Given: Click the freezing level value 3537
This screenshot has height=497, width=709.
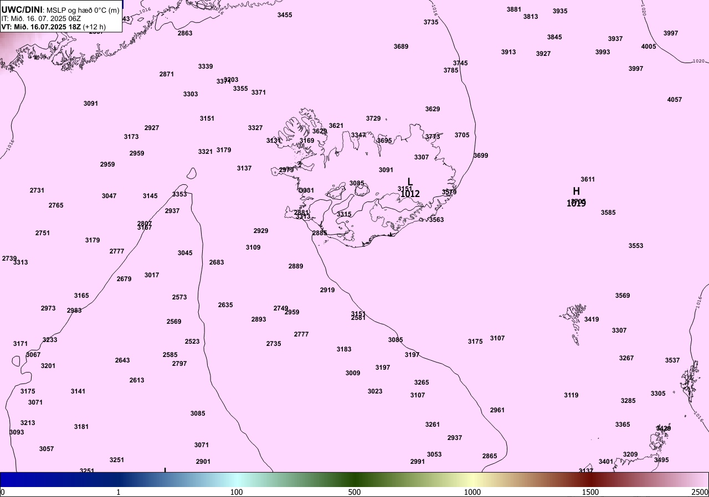Looking at the screenshot, I should coord(672,360).
